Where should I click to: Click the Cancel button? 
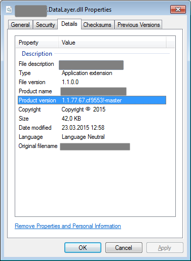click(124, 248)
